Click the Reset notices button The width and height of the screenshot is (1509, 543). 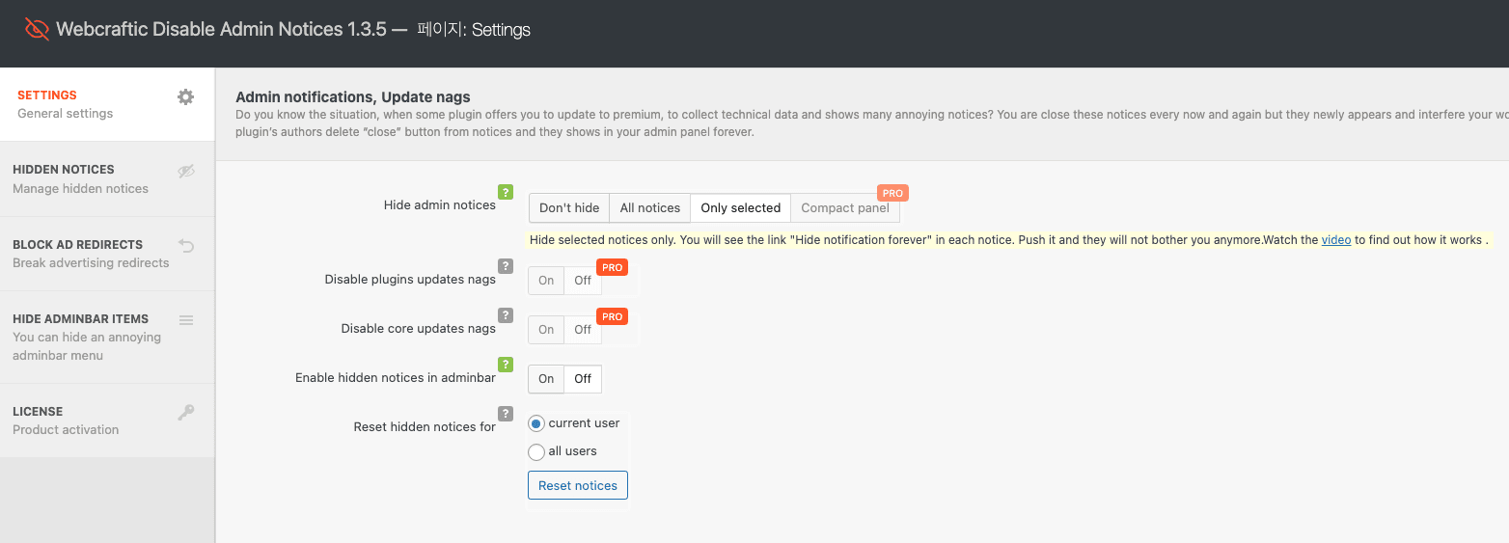(578, 485)
